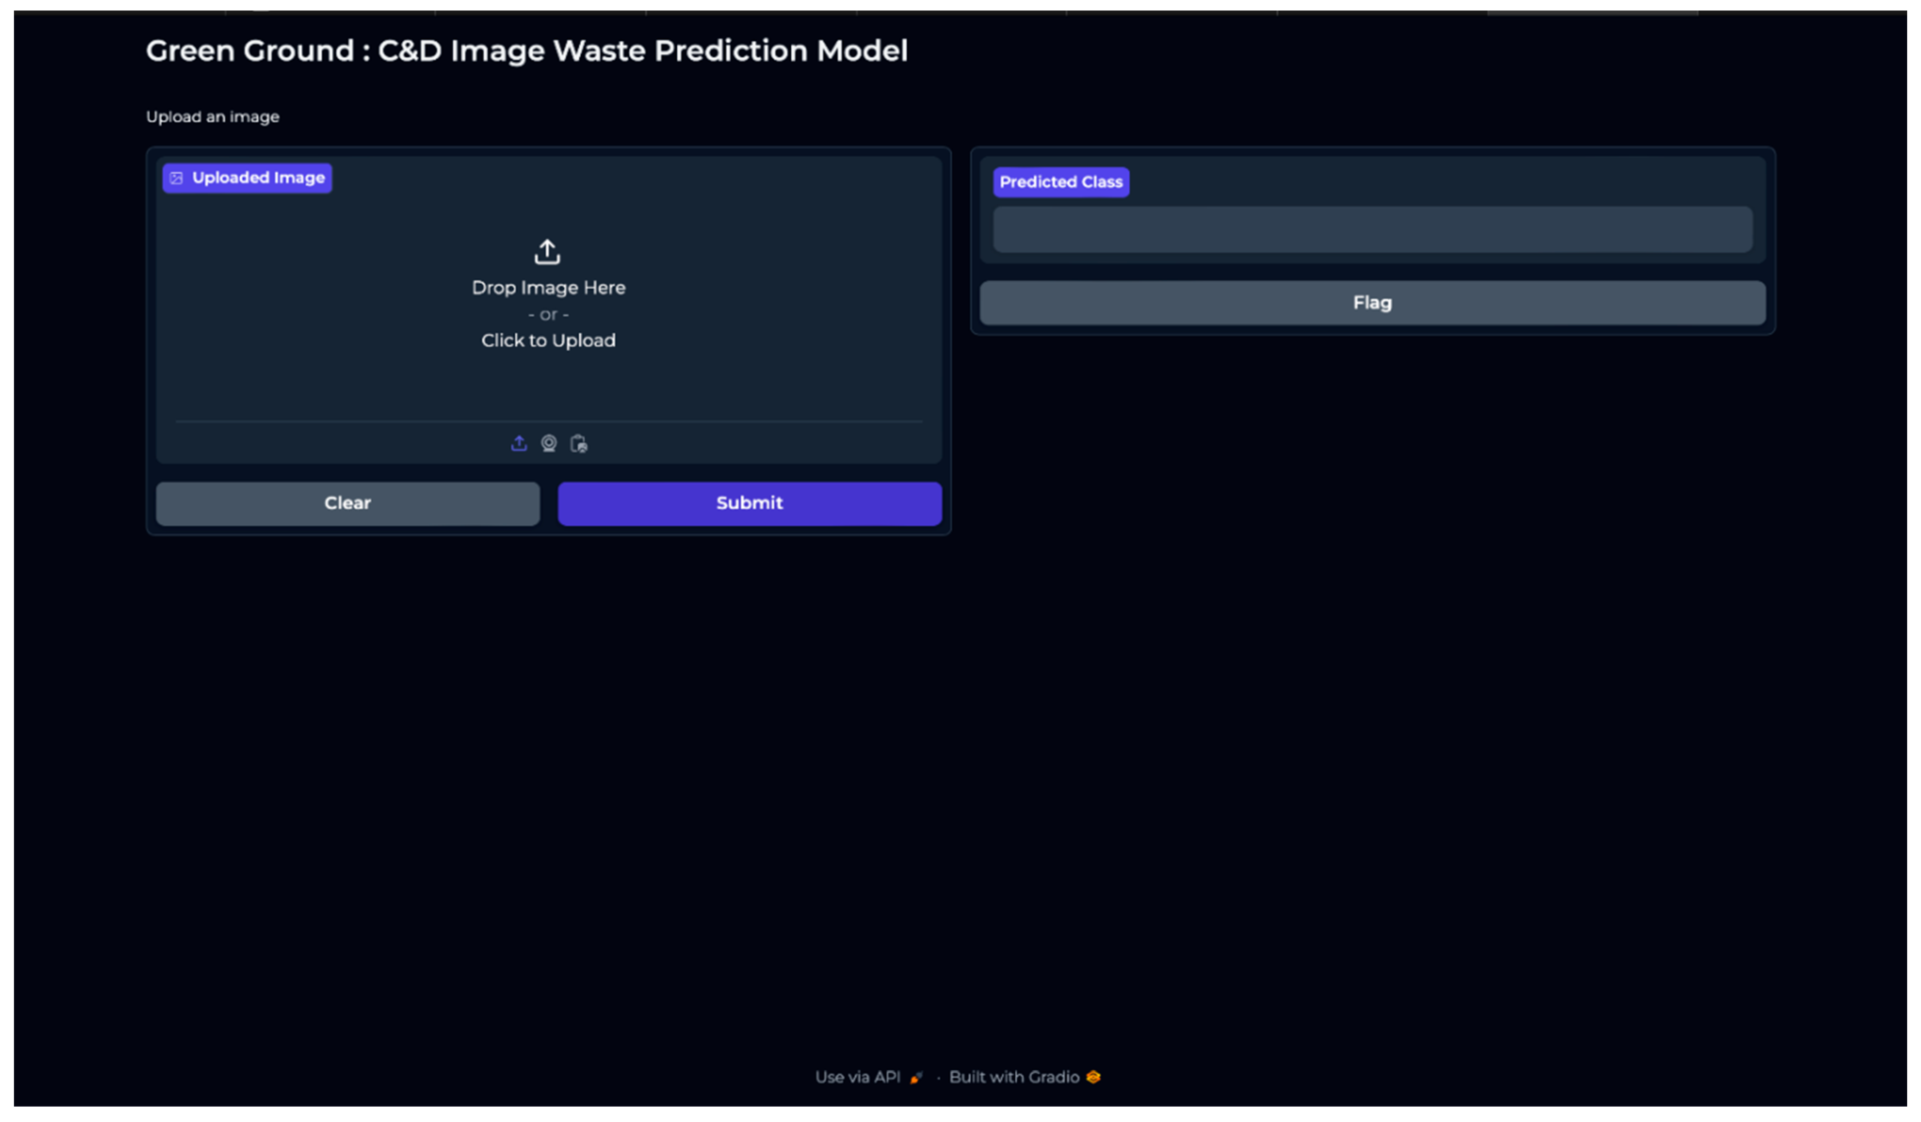Screen dimensions: 1921x1122
Task: Click the '- or -' separator text
Action: (x=548, y=314)
